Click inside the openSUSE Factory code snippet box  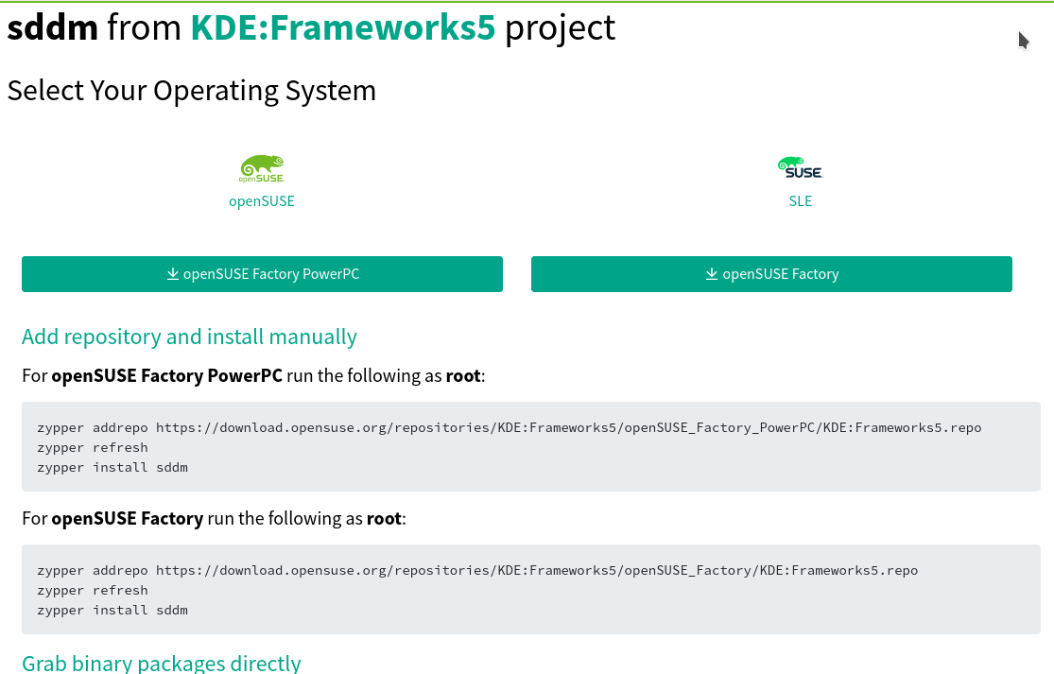[x=529, y=590]
